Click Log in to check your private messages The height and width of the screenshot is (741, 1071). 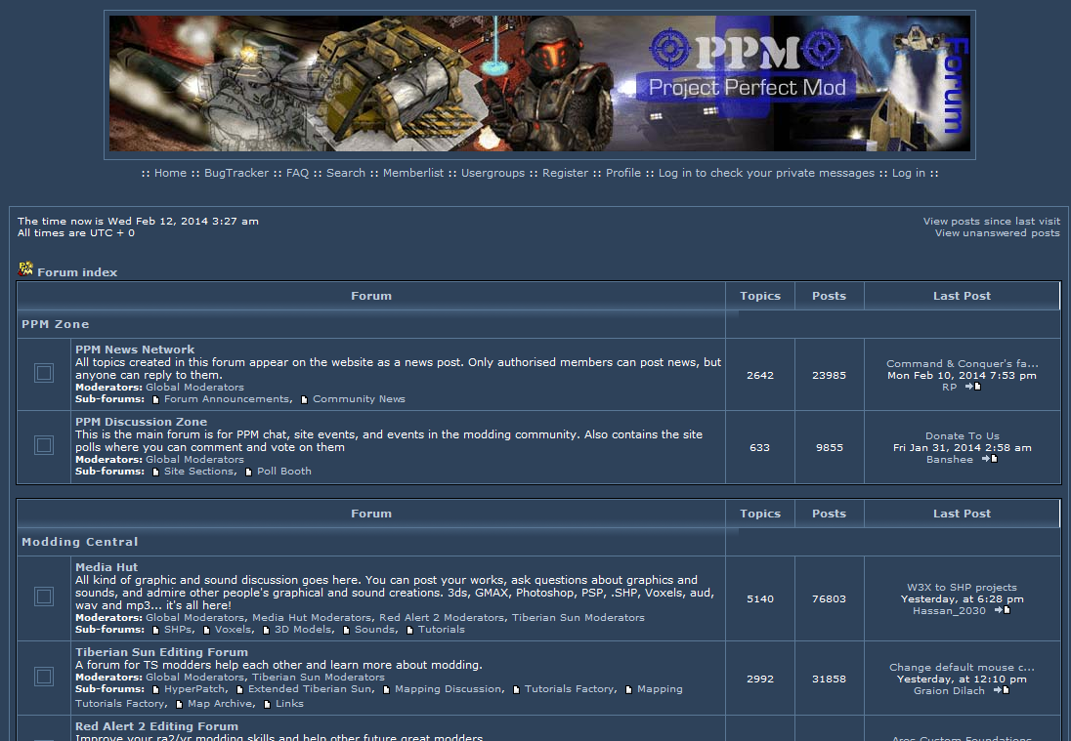click(766, 174)
